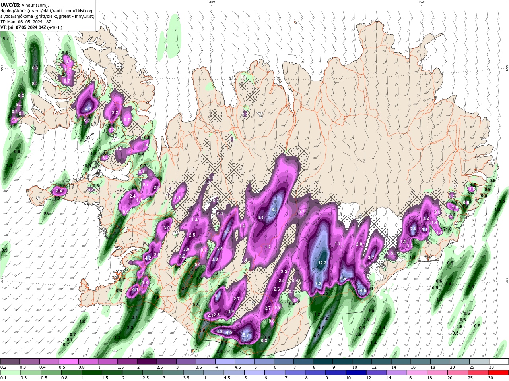Click the dark purple swatch labeled 2 in top legend row

coord(147,362)
